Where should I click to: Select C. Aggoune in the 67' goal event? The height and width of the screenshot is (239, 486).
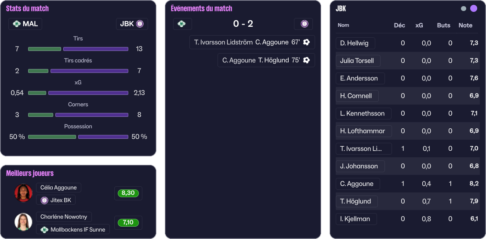click(271, 42)
